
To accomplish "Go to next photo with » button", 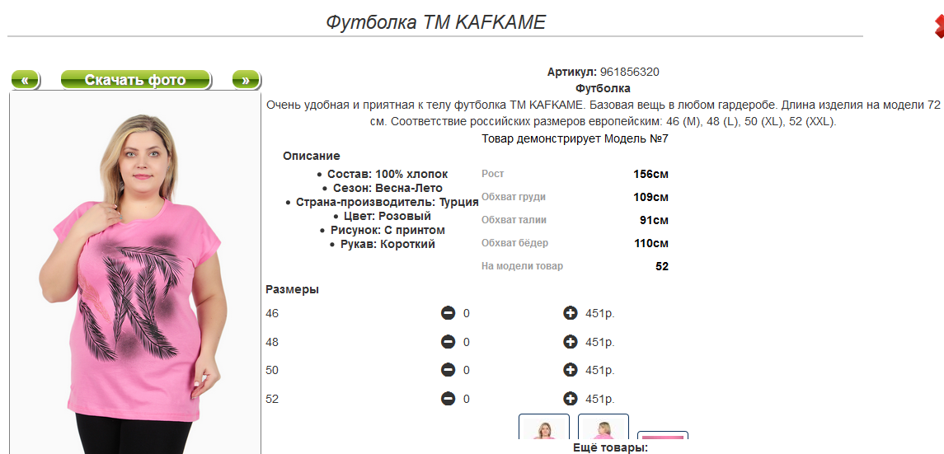I will pos(246,80).
